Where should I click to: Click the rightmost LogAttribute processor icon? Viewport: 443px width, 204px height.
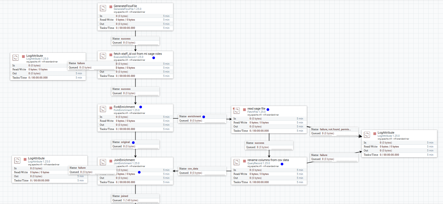pos(367,134)
